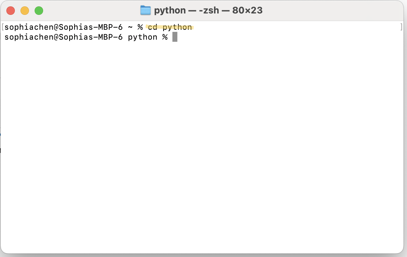Click the "80×23" size text in title
407x257 pixels.
(247, 11)
